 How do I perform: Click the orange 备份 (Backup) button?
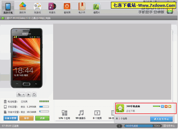point(26,118)
